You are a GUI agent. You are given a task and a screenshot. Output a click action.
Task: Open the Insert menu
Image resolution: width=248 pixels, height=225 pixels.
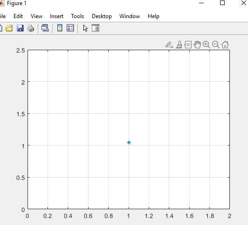pos(56,16)
